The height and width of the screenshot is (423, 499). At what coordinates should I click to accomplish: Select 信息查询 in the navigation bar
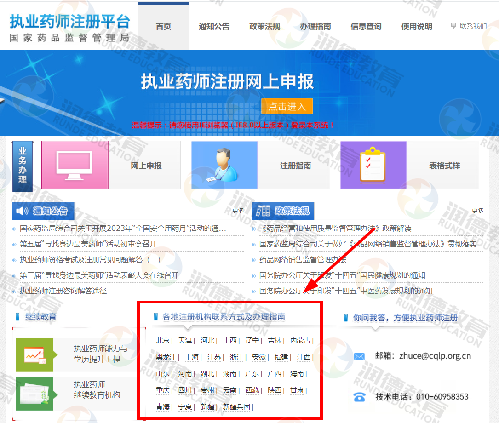click(366, 26)
